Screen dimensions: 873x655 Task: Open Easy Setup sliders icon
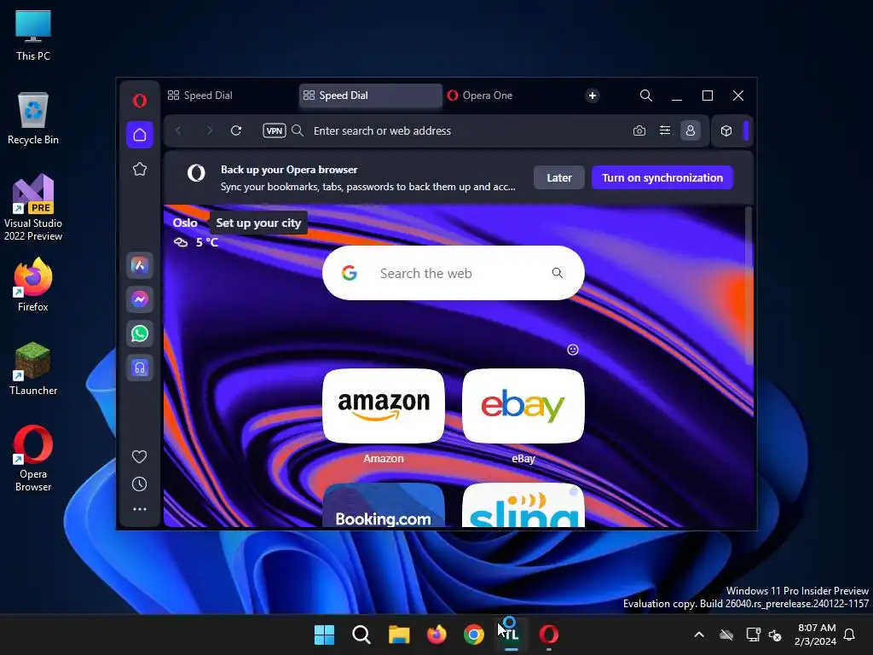(x=665, y=130)
